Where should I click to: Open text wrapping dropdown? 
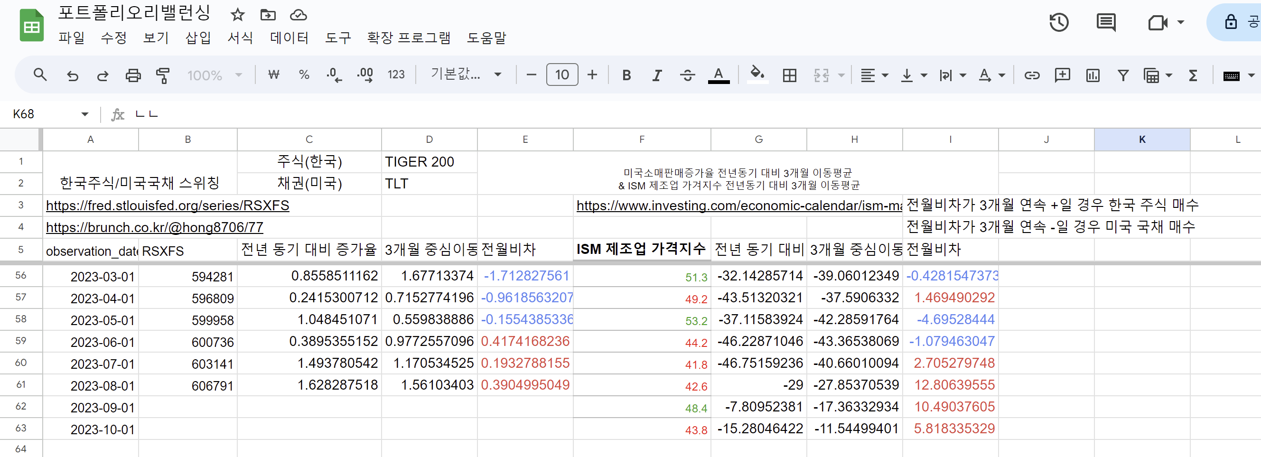[x=952, y=75]
